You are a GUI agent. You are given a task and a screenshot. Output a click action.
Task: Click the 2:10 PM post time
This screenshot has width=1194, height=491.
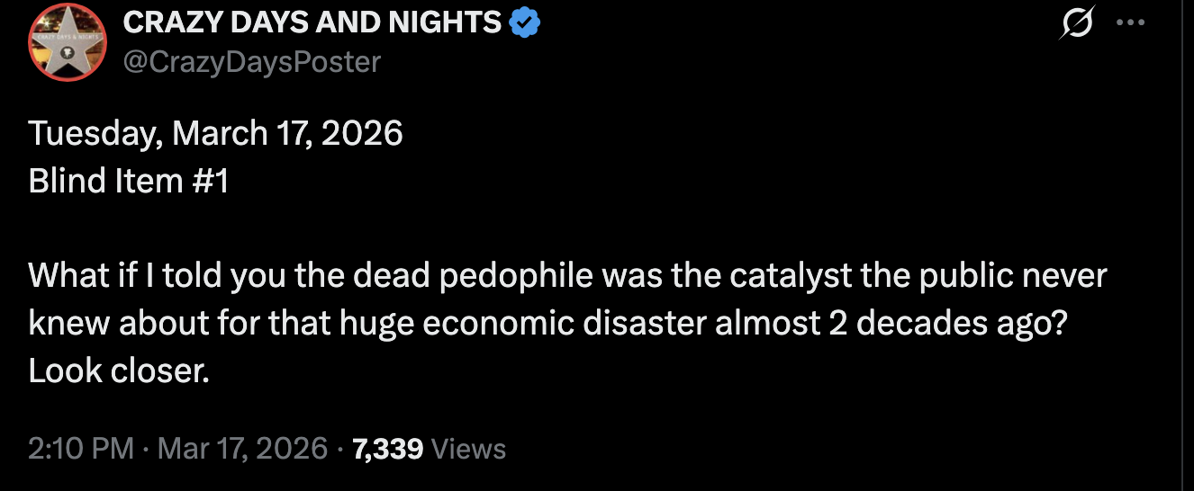tap(81, 448)
